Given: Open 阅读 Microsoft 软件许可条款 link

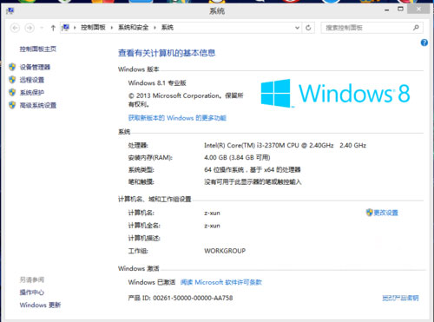Looking at the screenshot, I should point(221,282).
